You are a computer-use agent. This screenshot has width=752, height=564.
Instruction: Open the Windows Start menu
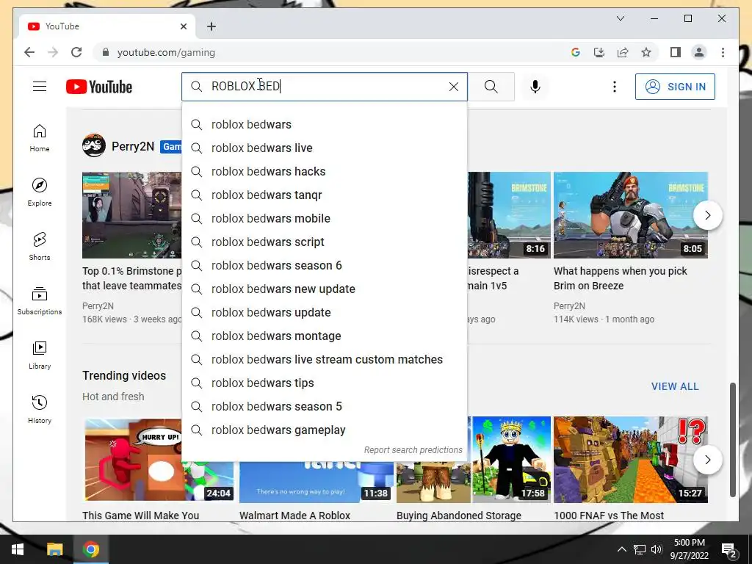(18, 549)
